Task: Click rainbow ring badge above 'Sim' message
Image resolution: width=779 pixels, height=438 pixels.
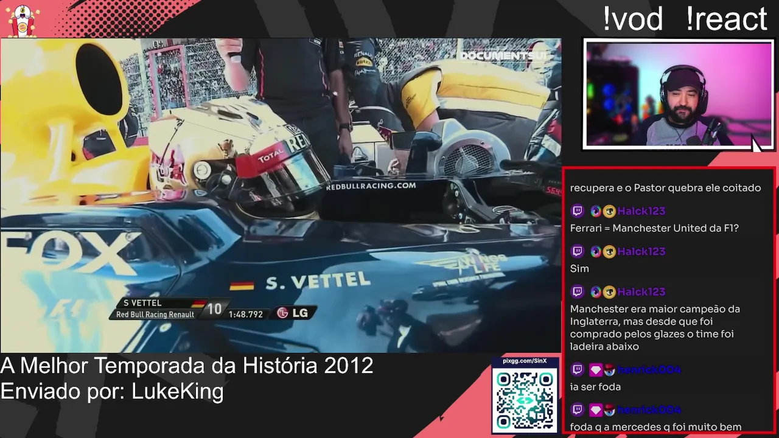Action: tap(596, 251)
